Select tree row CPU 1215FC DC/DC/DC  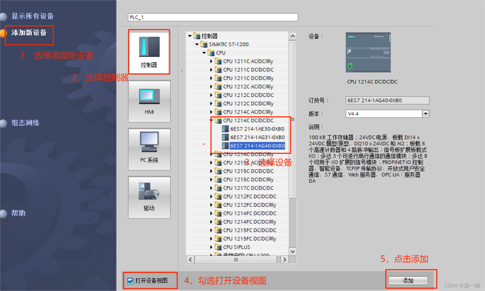click(237, 230)
